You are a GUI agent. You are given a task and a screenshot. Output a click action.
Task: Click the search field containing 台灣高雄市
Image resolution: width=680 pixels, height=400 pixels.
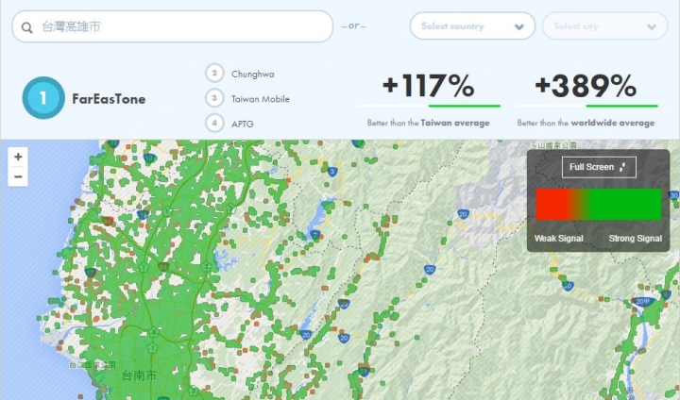tap(172, 26)
